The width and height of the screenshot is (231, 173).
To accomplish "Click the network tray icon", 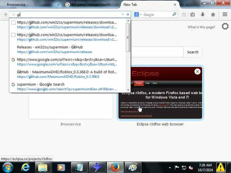I will 184,168.
